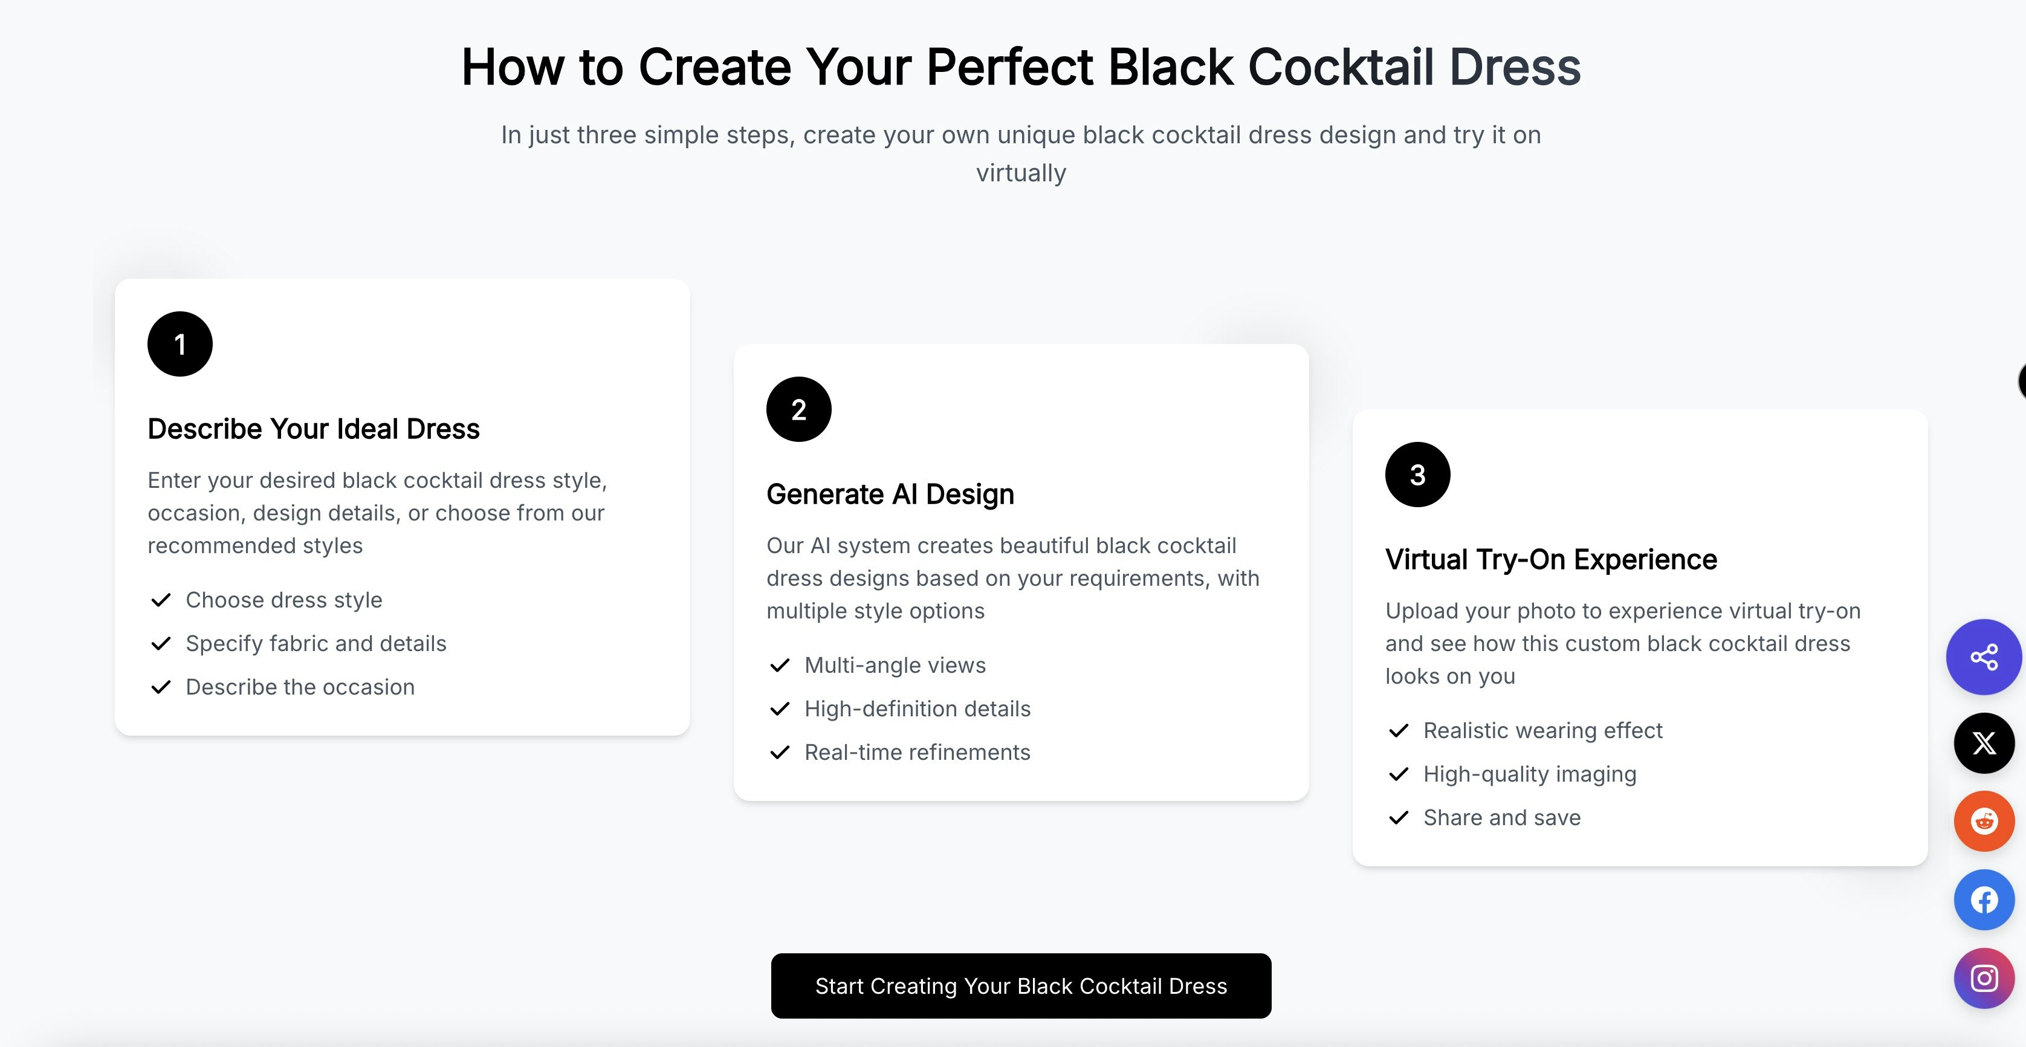Click the purple share icon button
2026x1047 pixels.
pyautogui.click(x=1984, y=657)
